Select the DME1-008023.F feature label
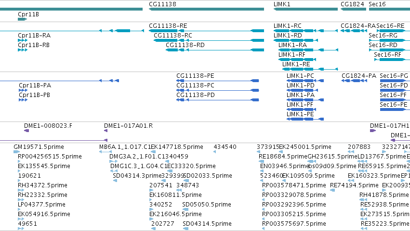The image size is (410, 231). (48, 126)
